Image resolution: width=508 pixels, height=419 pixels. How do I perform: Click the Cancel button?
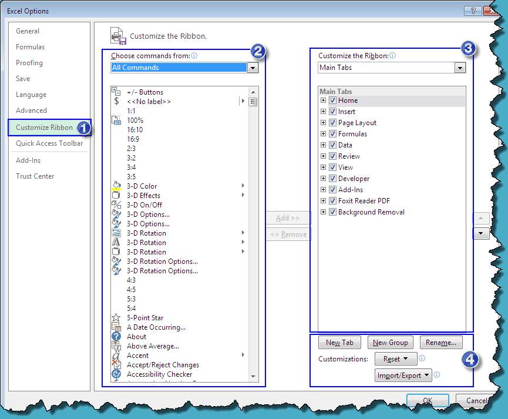pos(476,401)
